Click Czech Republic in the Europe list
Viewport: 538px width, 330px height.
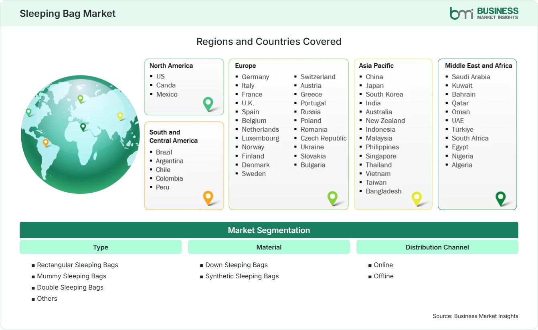pyautogui.click(x=324, y=138)
